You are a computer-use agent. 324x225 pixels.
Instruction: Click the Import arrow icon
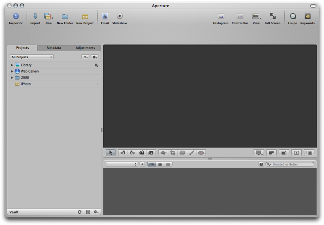35,16
